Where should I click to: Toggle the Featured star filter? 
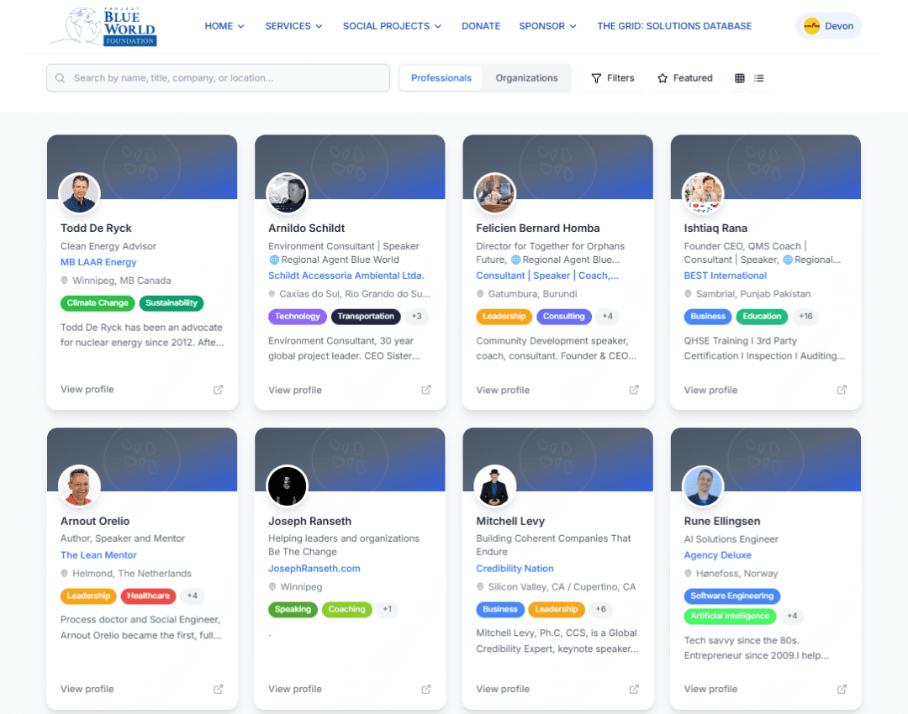pyautogui.click(x=684, y=78)
